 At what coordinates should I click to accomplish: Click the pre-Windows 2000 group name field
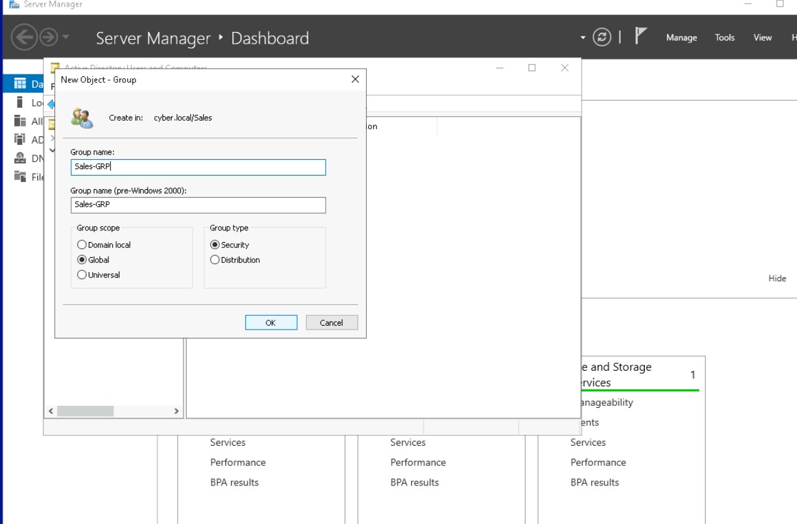(198, 205)
